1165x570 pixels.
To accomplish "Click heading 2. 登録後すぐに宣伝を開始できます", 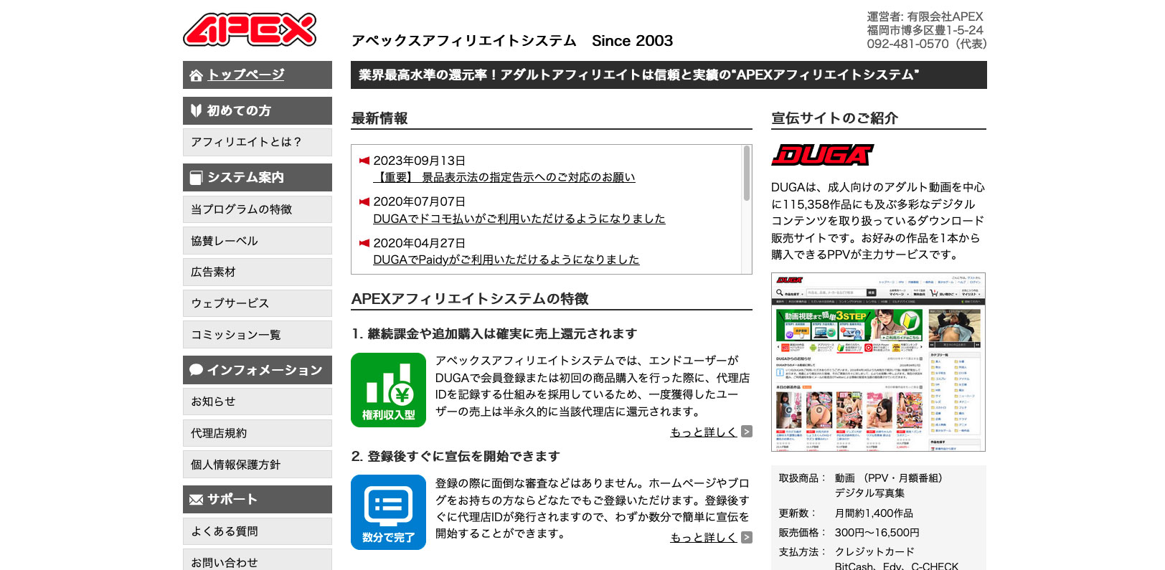I will pyautogui.click(x=456, y=456).
